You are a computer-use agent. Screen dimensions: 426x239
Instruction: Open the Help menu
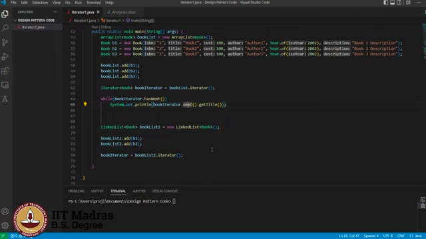pos(109,3)
